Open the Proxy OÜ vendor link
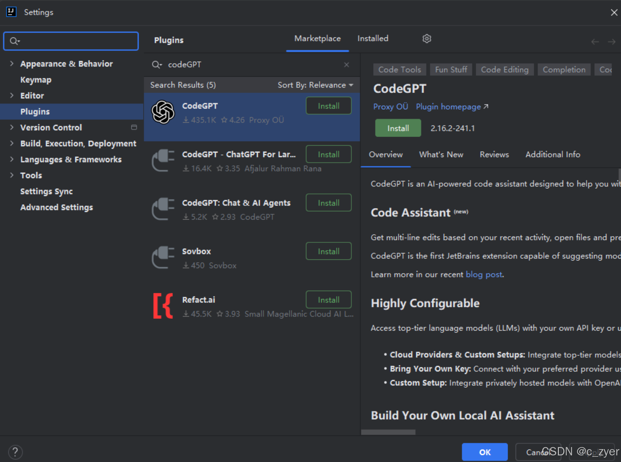The height and width of the screenshot is (462, 621). (x=391, y=107)
